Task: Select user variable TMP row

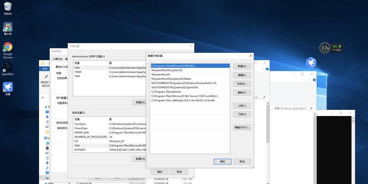Action: pyautogui.click(x=109, y=76)
